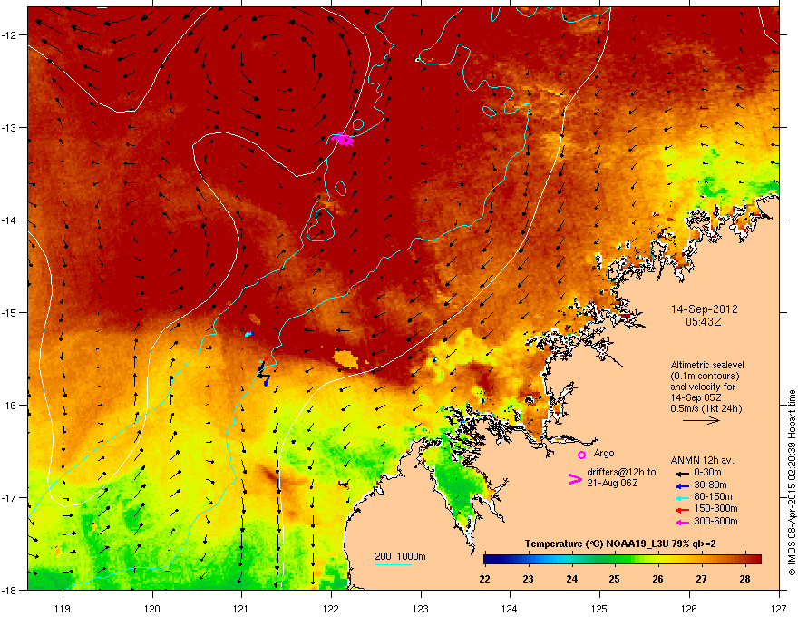Viewport: 798px width, 617px height.
Task: Click the '30-80m' depth label
Action: point(710,485)
